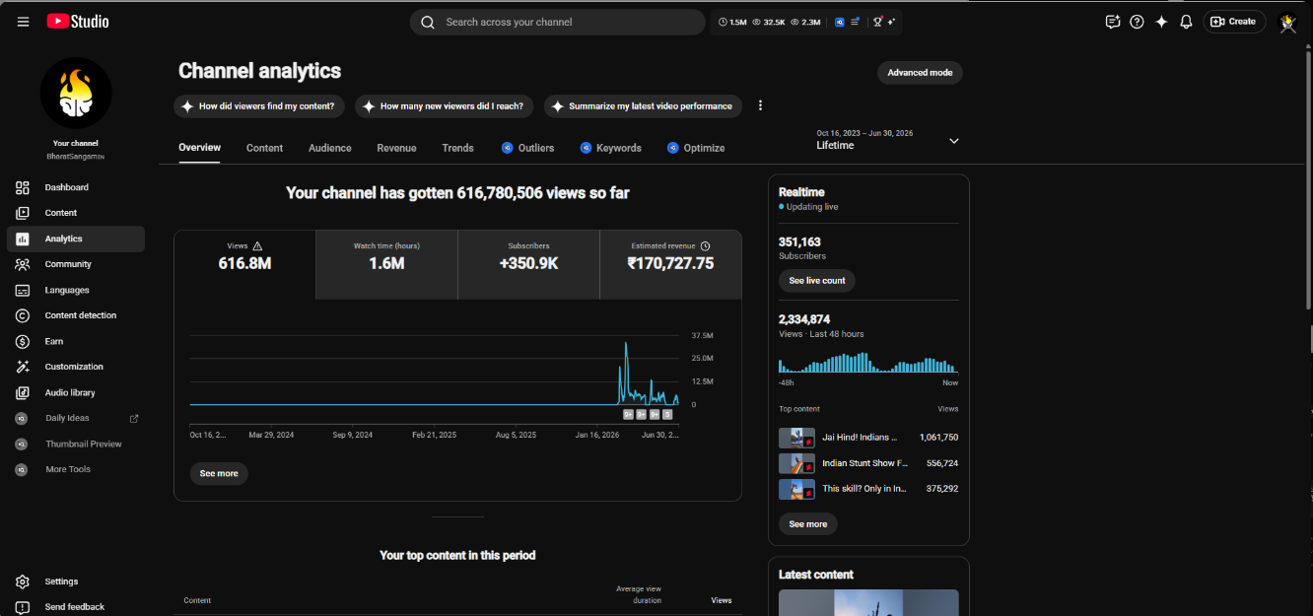Click Send feedback in the sidebar

click(x=76, y=607)
